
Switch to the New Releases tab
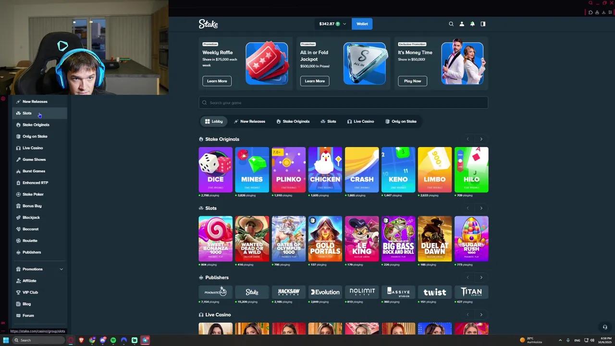(249, 122)
